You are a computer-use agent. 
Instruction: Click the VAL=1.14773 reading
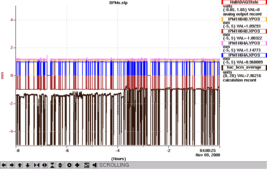[x=249, y=50]
